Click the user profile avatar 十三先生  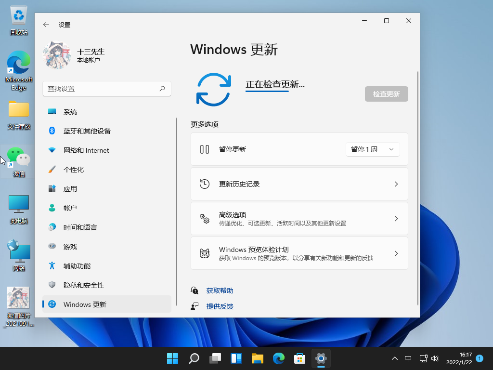56,55
